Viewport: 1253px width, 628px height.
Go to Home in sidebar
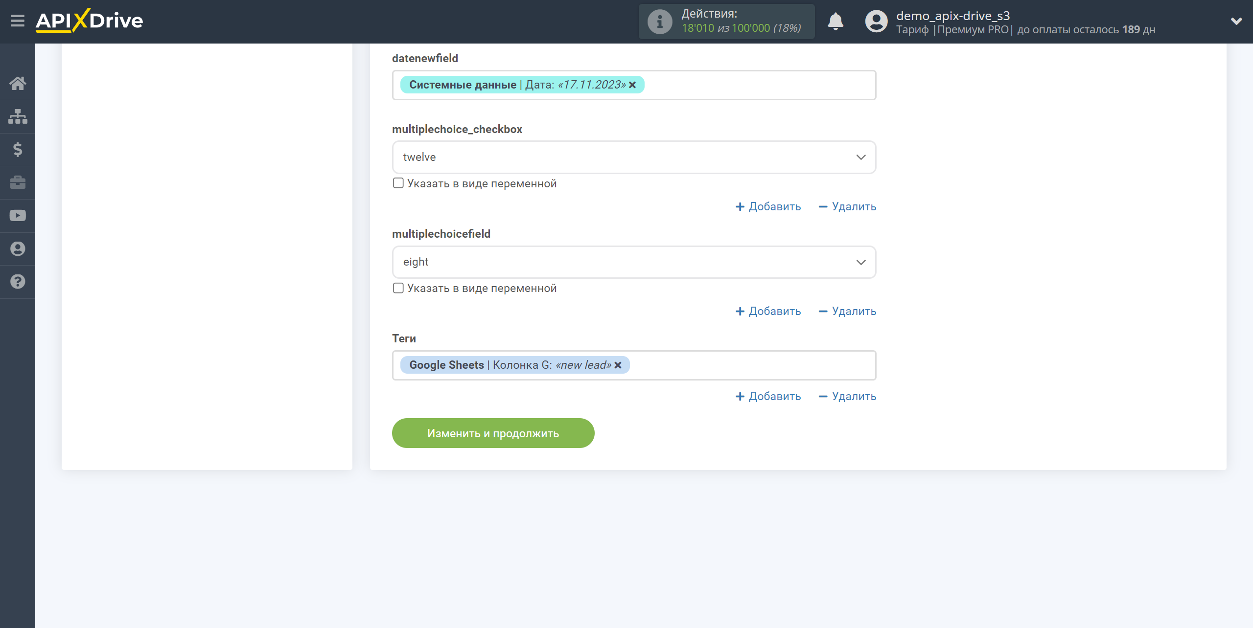coord(18,83)
